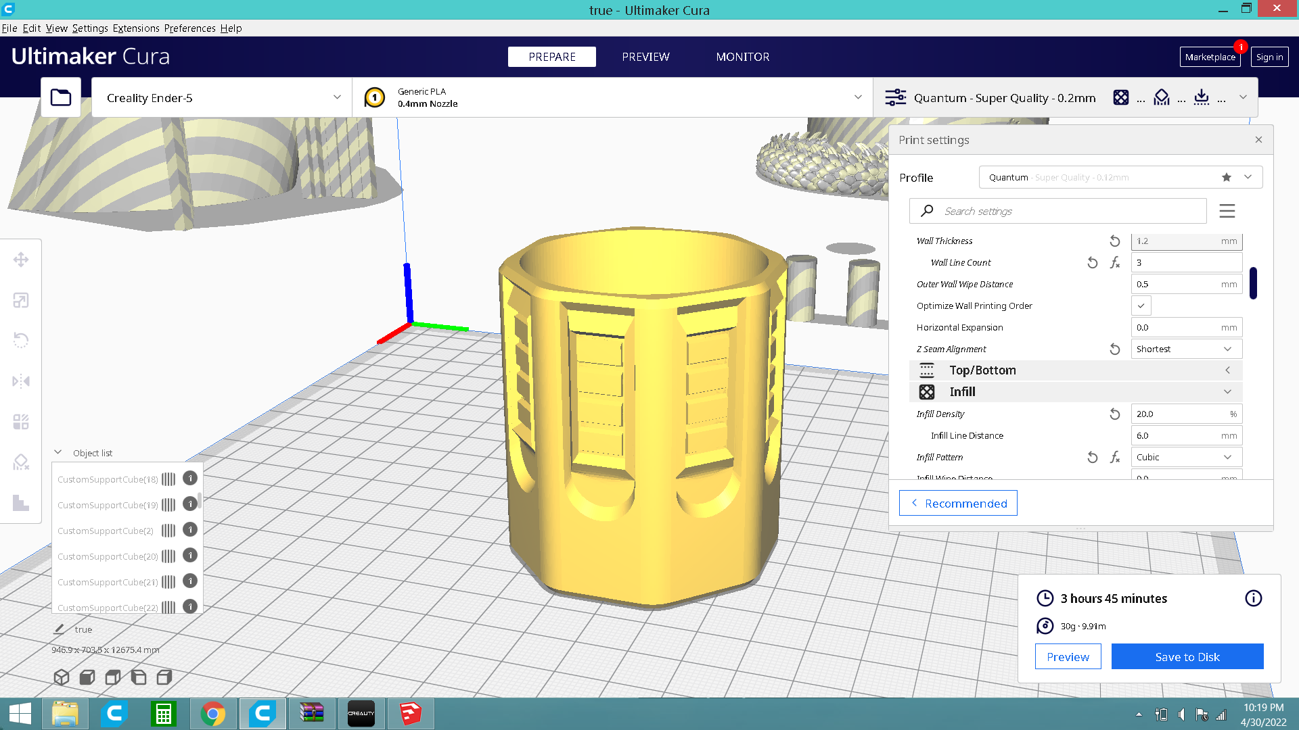This screenshot has width=1299, height=730.
Task: Toggle mesh type icon for CustomSupportCube(2)
Action: pyautogui.click(x=168, y=531)
